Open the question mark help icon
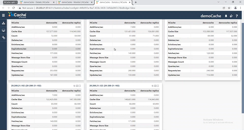The width and height of the screenshot is (244, 130). [x=237, y=16]
